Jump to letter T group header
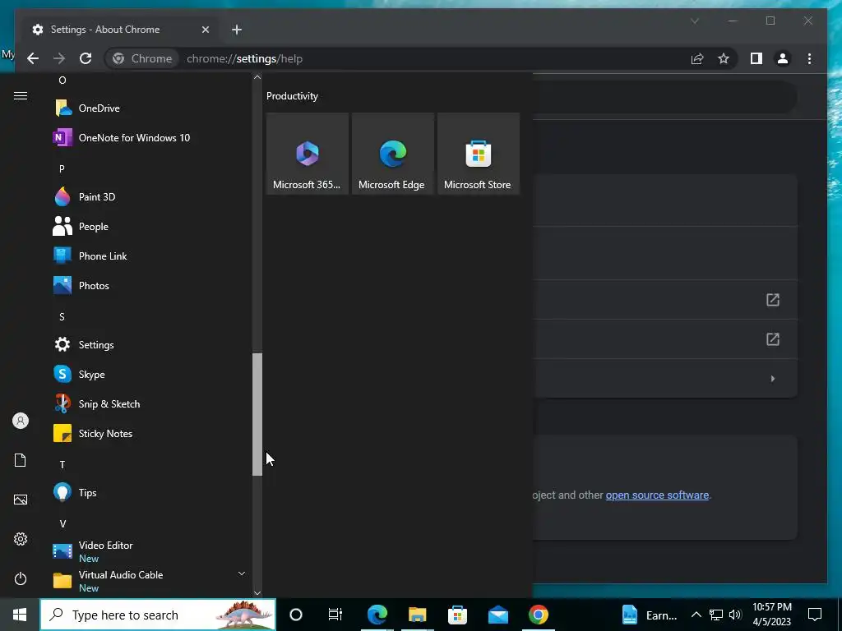The image size is (842, 631). pos(62,465)
